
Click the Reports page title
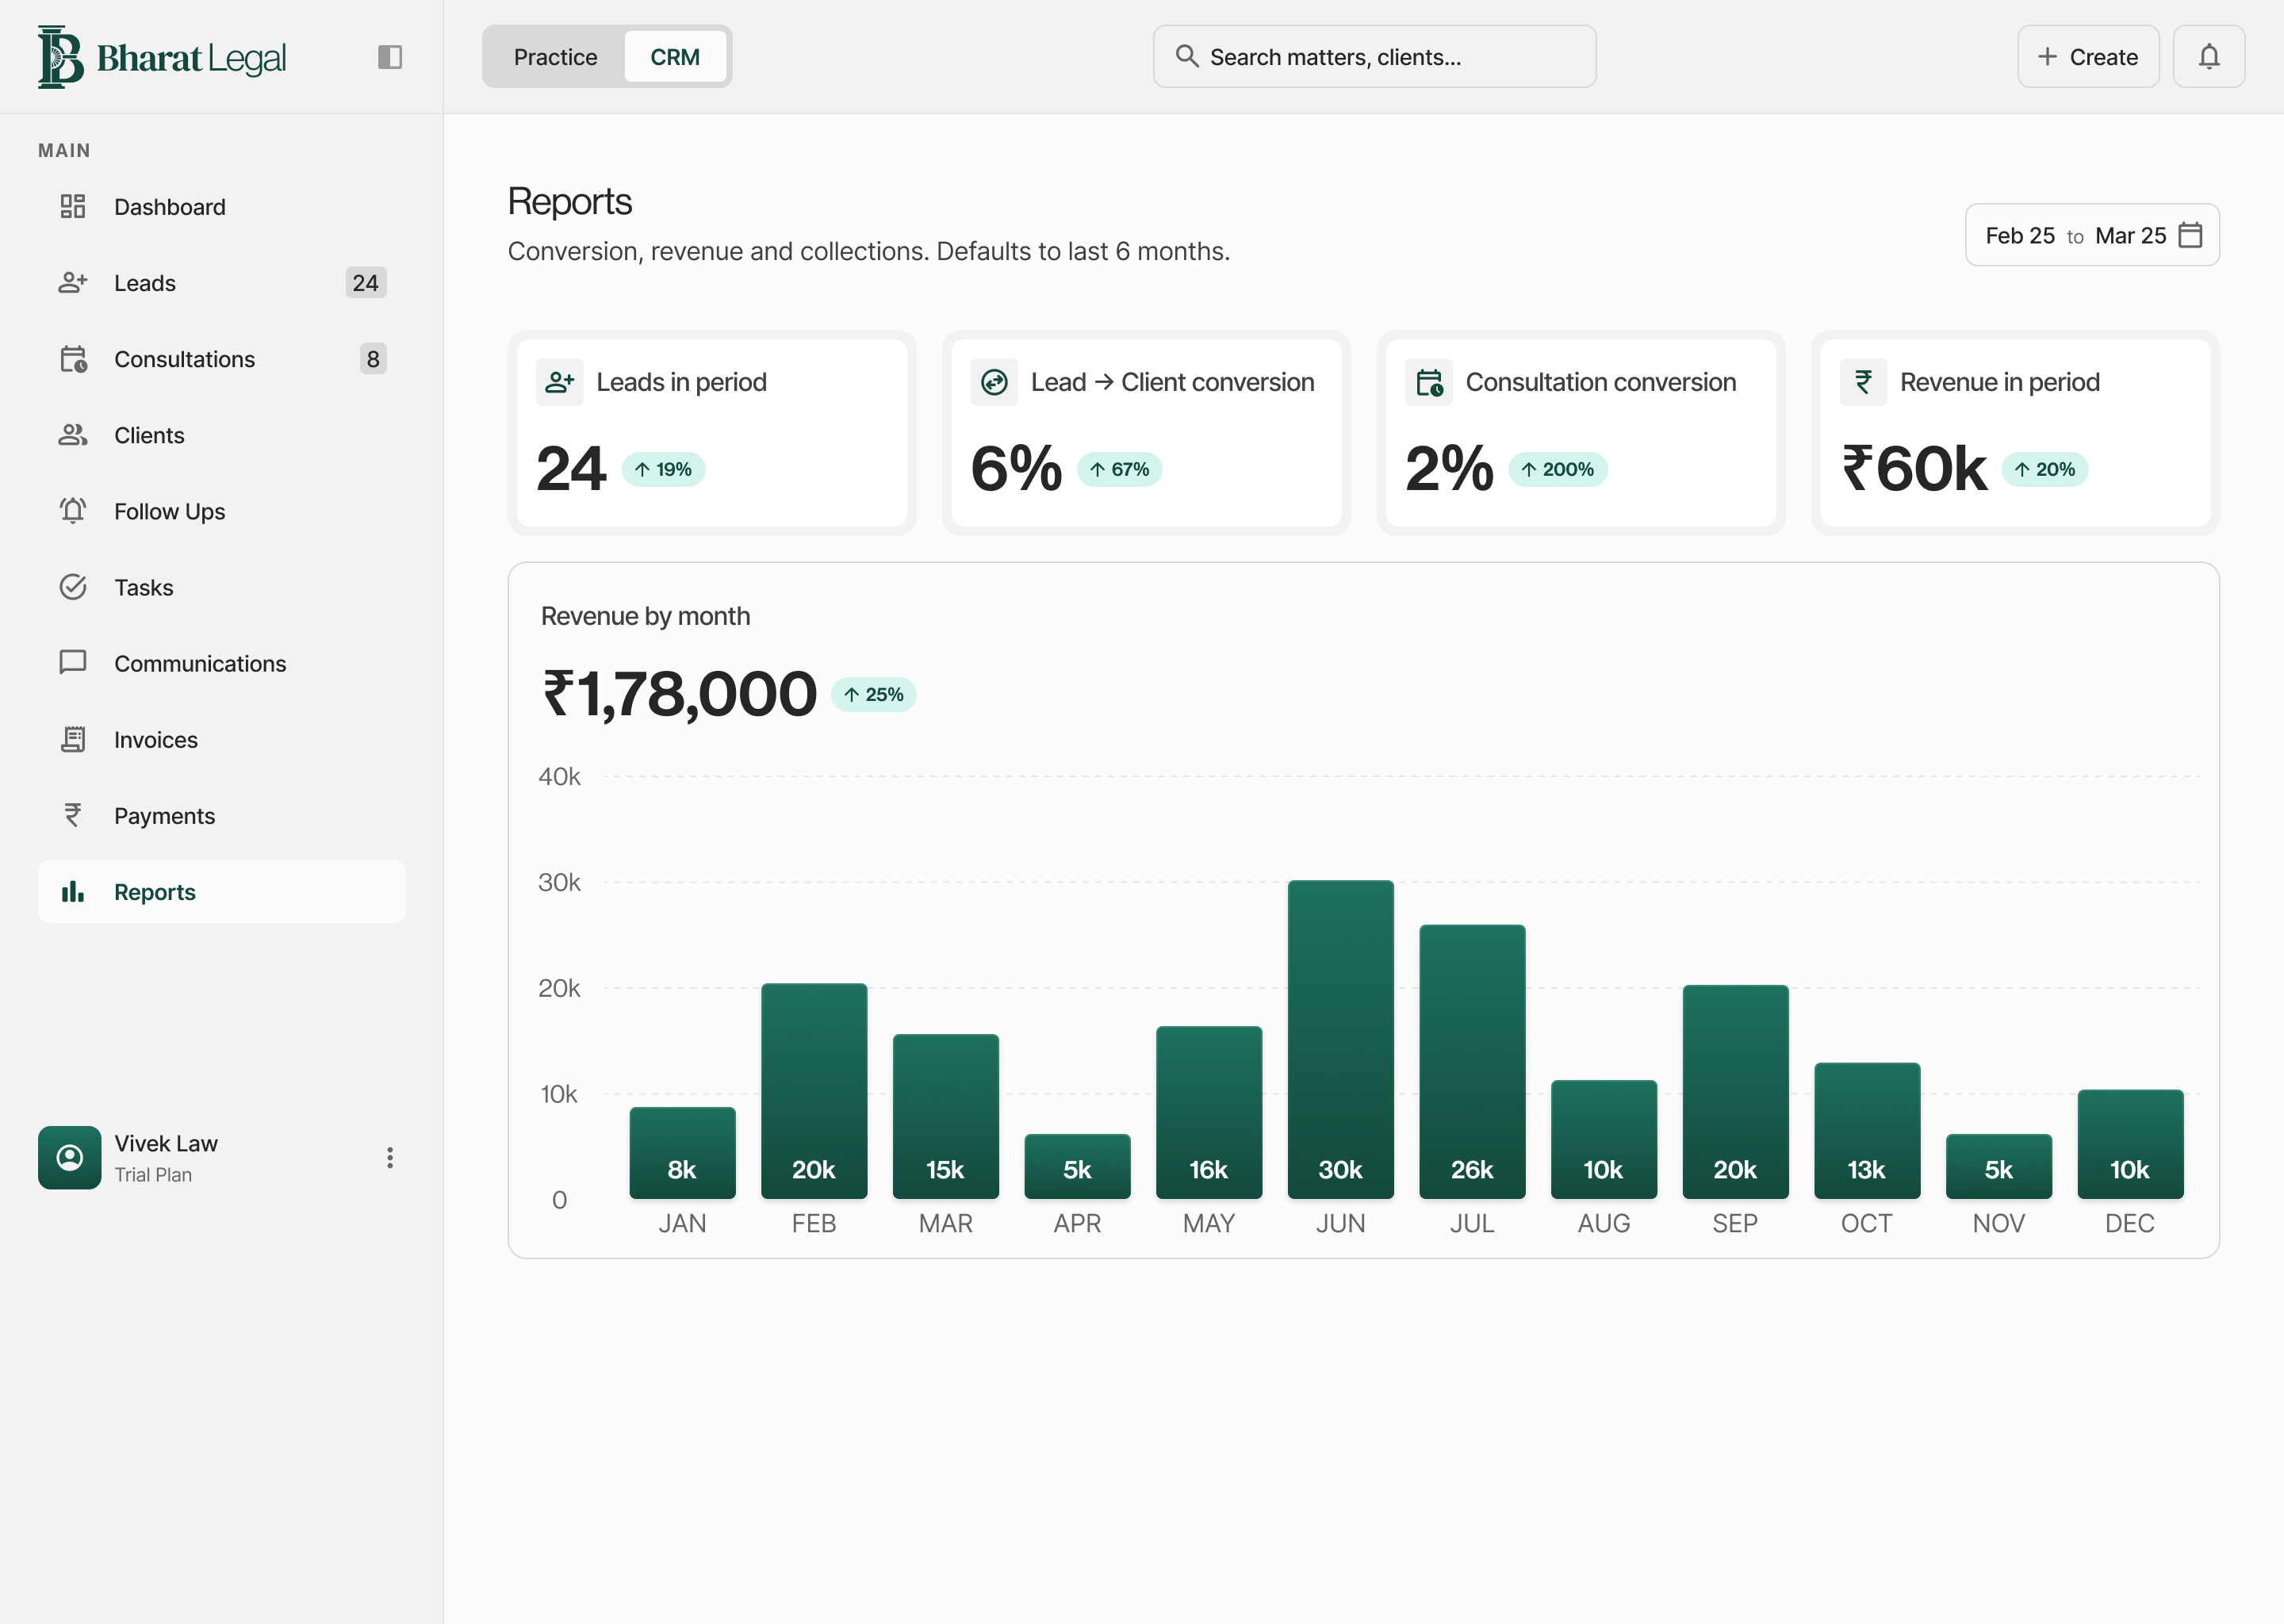570,202
